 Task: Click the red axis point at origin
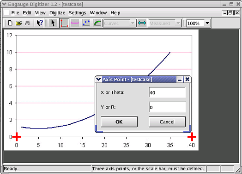point(17,137)
